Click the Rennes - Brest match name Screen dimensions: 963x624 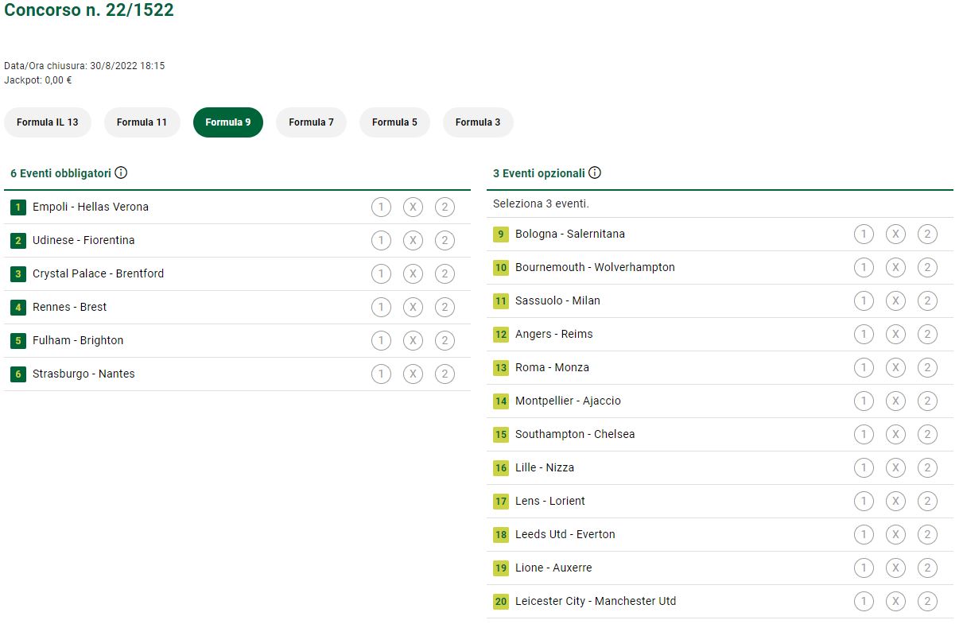point(69,308)
